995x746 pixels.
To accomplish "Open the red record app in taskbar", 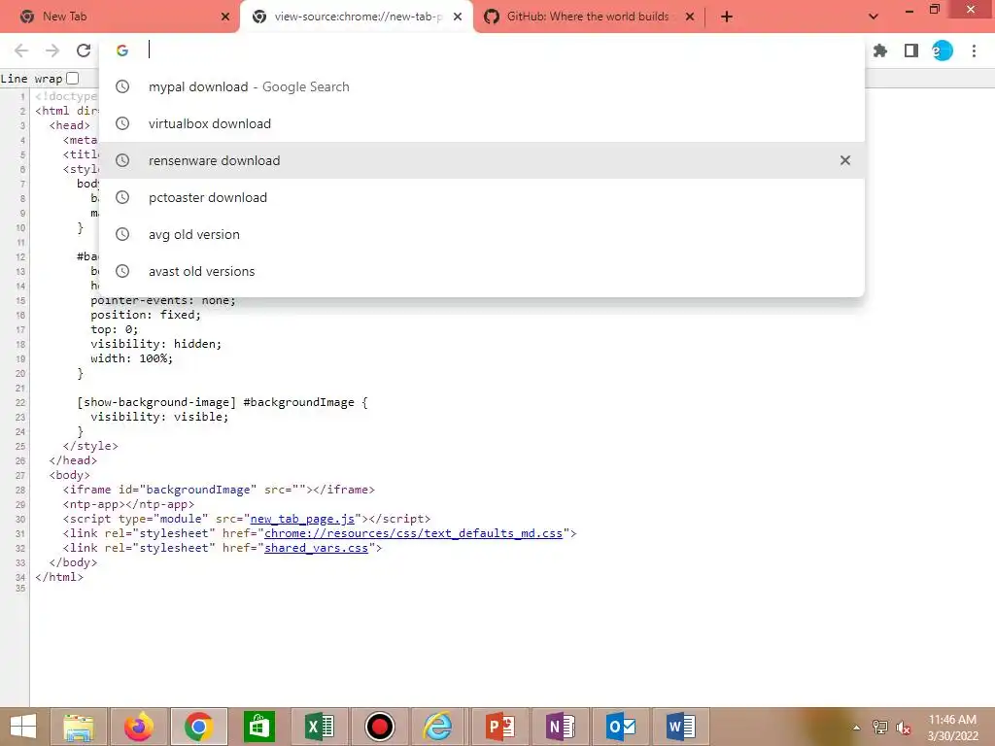I will click(x=380, y=727).
